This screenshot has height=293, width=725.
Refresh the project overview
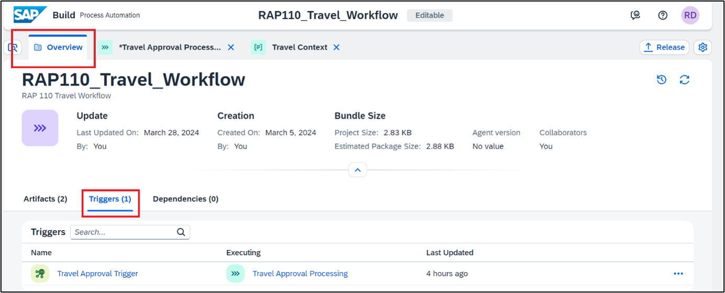(685, 80)
